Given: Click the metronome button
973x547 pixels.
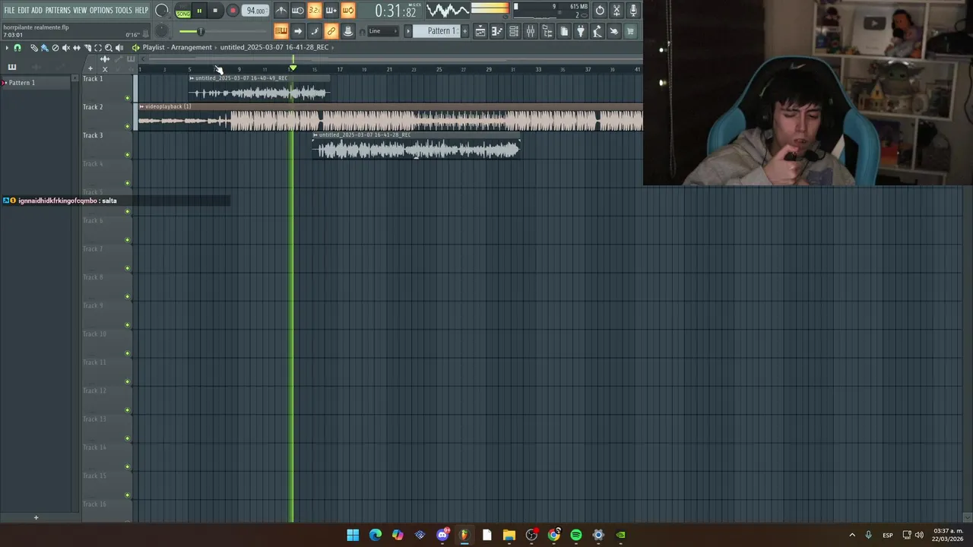Looking at the screenshot, I should click(x=281, y=10).
